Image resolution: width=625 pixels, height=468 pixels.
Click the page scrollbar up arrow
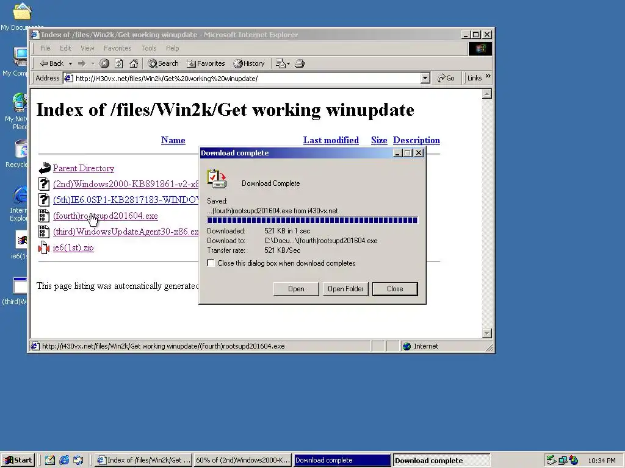coord(486,94)
